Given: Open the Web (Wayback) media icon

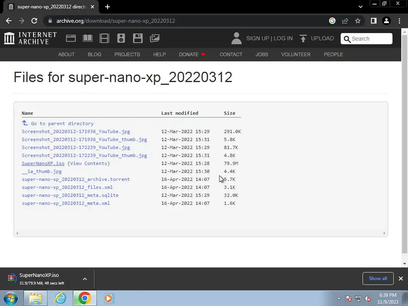Looking at the screenshot, I should pos(71,38).
